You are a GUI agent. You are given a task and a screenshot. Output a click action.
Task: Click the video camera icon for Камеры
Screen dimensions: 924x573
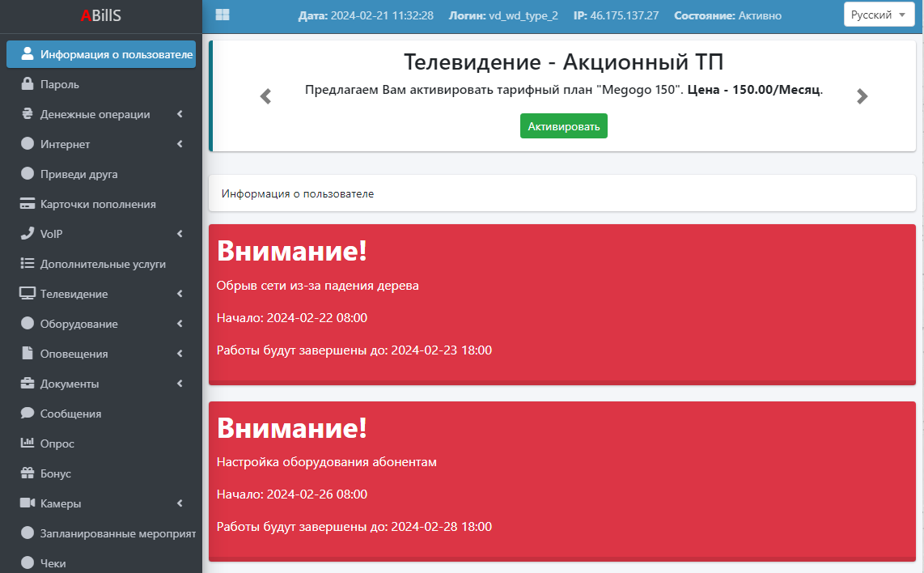(28, 503)
